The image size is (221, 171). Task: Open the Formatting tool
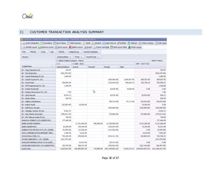coord(46,43)
